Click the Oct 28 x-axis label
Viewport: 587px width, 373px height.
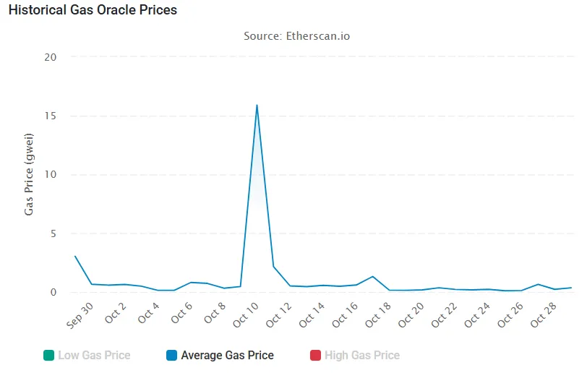coord(543,315)
